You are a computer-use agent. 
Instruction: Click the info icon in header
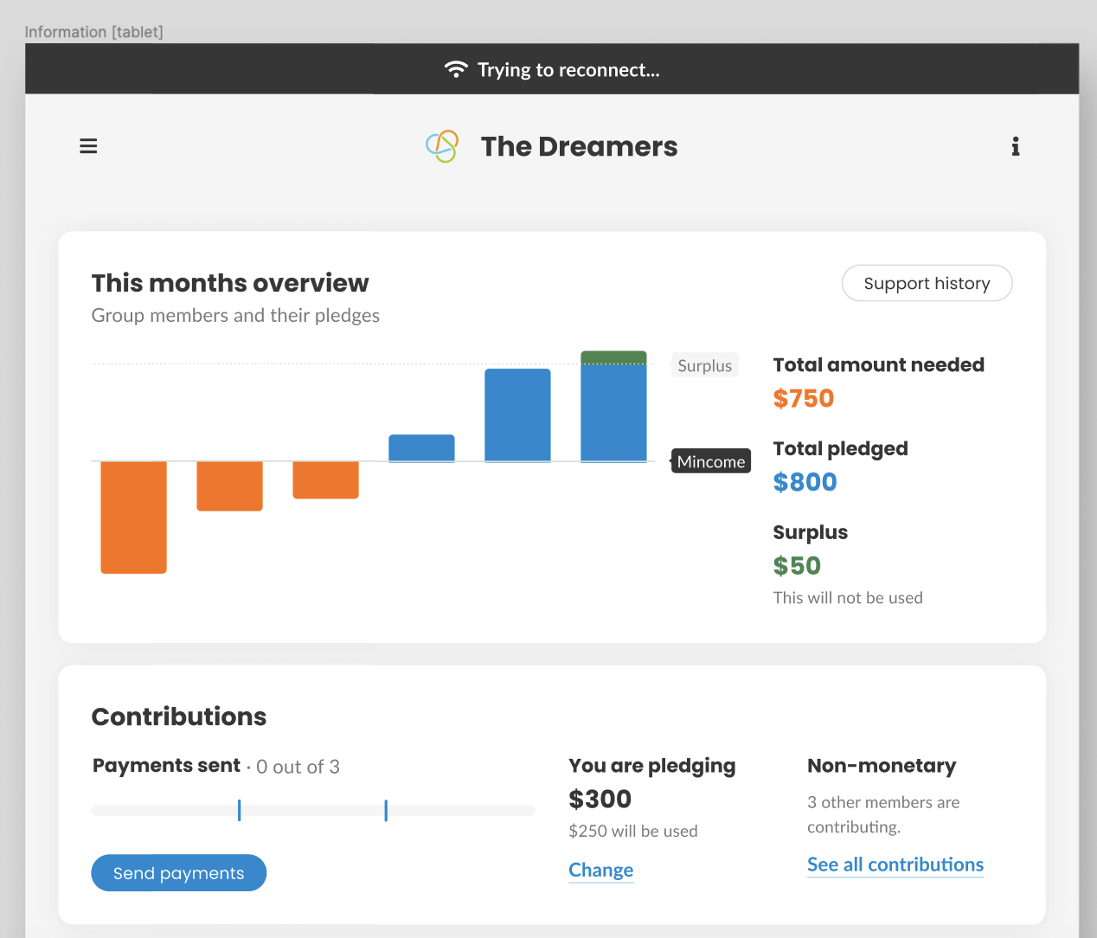(x=1016, y=146)
